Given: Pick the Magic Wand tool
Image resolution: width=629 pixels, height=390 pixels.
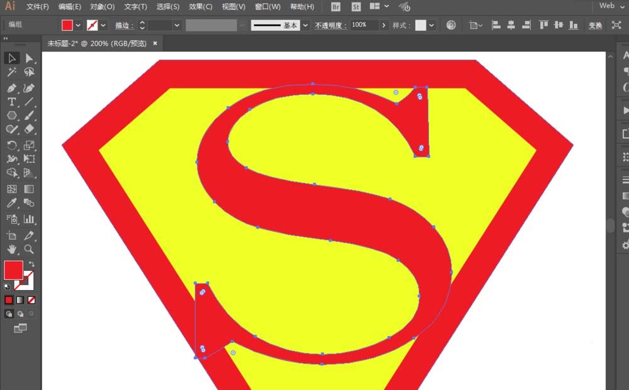Looking at the screenshot, I should pos(11,72).
